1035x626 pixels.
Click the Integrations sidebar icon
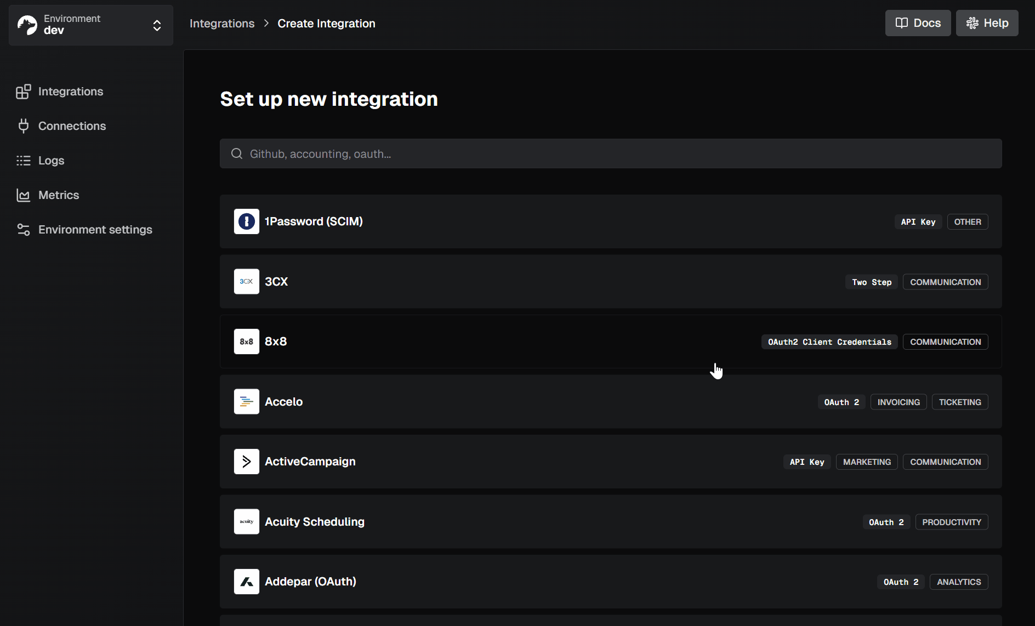[23, 92]
